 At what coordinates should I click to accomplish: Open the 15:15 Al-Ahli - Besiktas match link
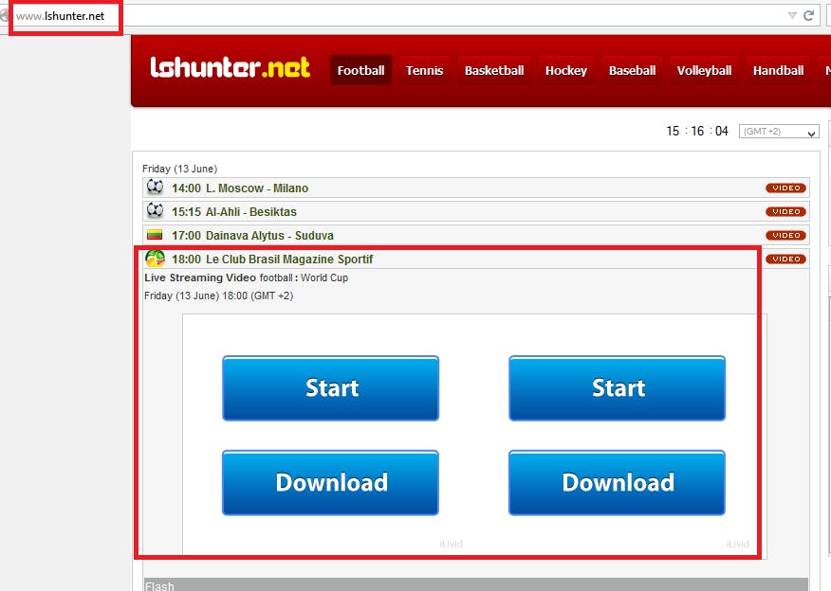(233, 211)
